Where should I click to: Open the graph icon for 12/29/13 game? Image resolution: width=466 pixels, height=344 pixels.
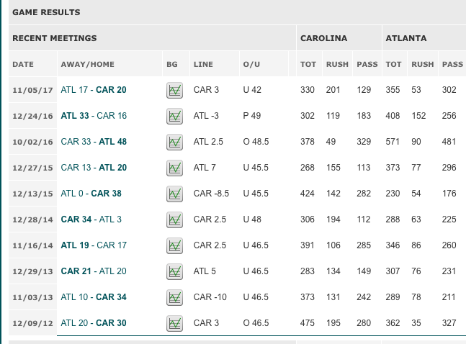[174, 271]
